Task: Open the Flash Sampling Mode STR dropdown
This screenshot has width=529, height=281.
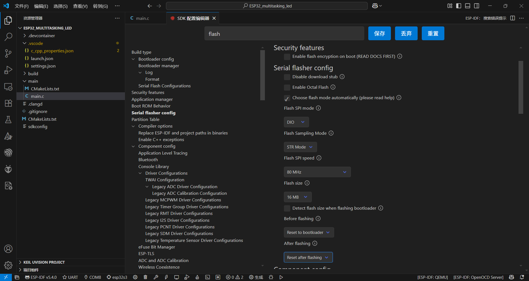Action: 300,147
